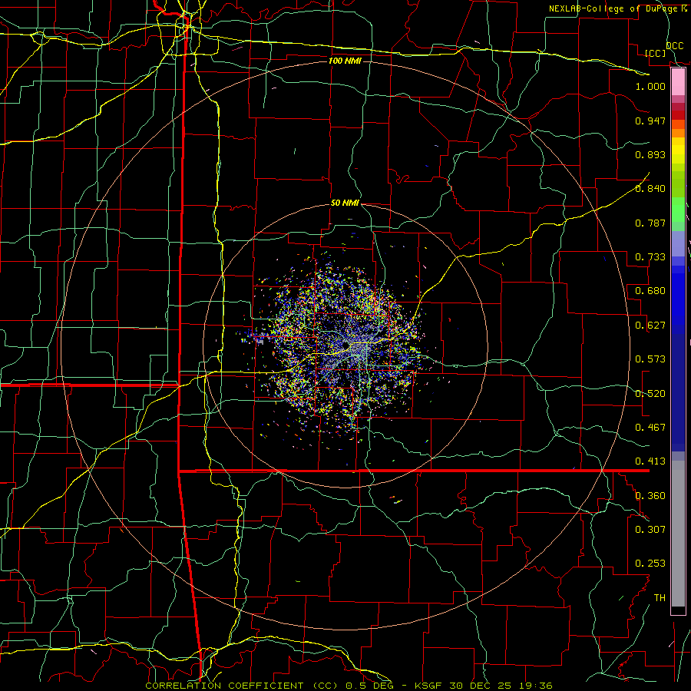Screen dimensions: 691x691
Task: Click the 100 NMI range ring label
Action: [345, 61]
